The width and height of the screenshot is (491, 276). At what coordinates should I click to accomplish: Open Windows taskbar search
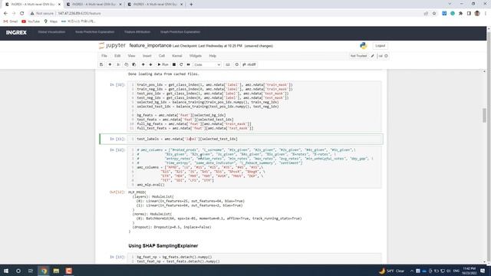(18, 271)
